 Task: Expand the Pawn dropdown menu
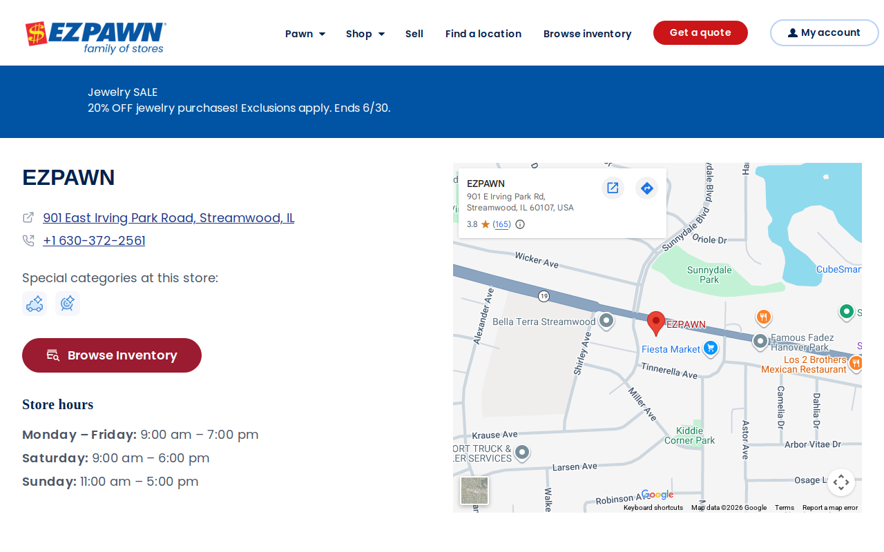point(305,34)
